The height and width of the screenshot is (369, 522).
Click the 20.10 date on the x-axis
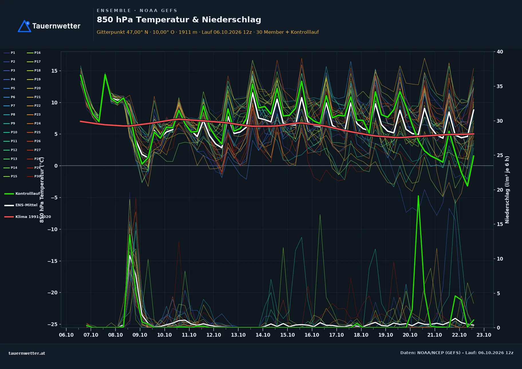(410, 335)
